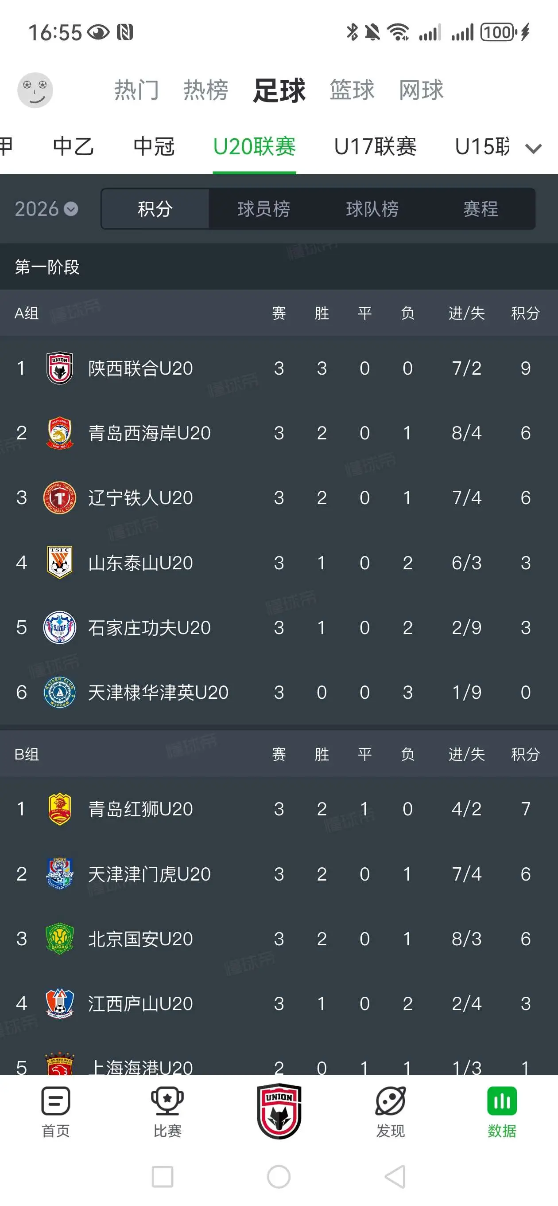This screenshot has width=558, height=1206.
Task: Select the U17联赛 league tab
Action: pos(375,146)
